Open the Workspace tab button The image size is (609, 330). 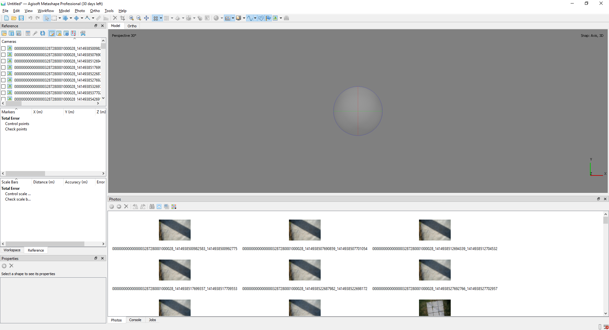(x=12, y=250)
